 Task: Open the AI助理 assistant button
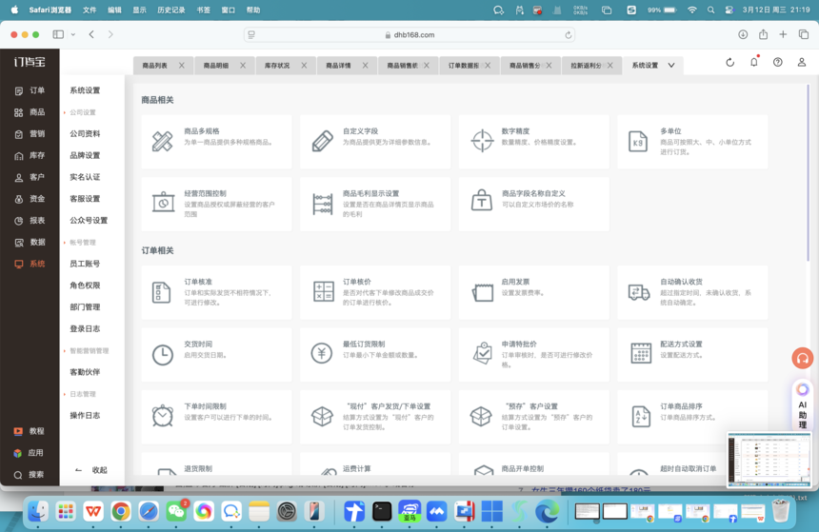802,406
